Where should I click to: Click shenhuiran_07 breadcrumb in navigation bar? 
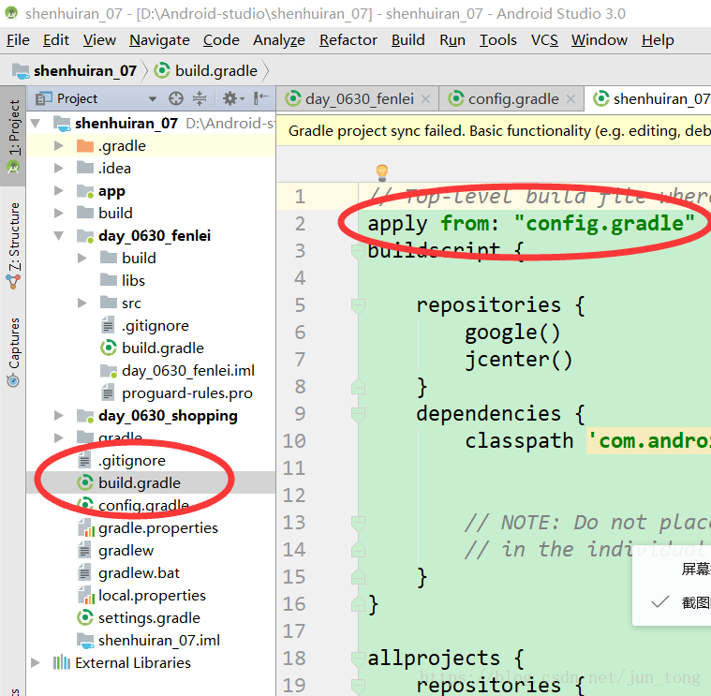point(75,71)
